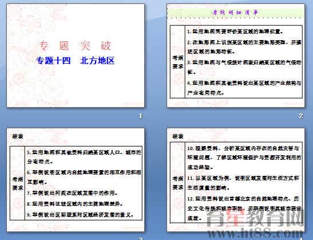Click item 11 text on slide 4

point(243,183)
